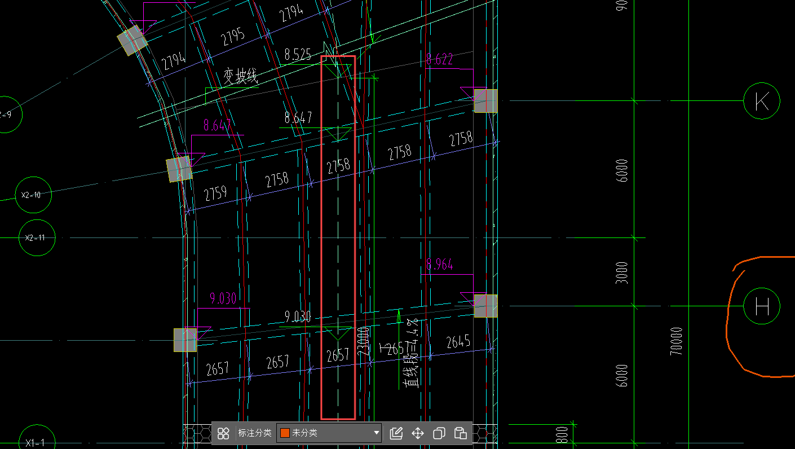Viewport: 795px width, 449px height.
Task: Click the X2-11 axis bubble
Action: [37, 237]
